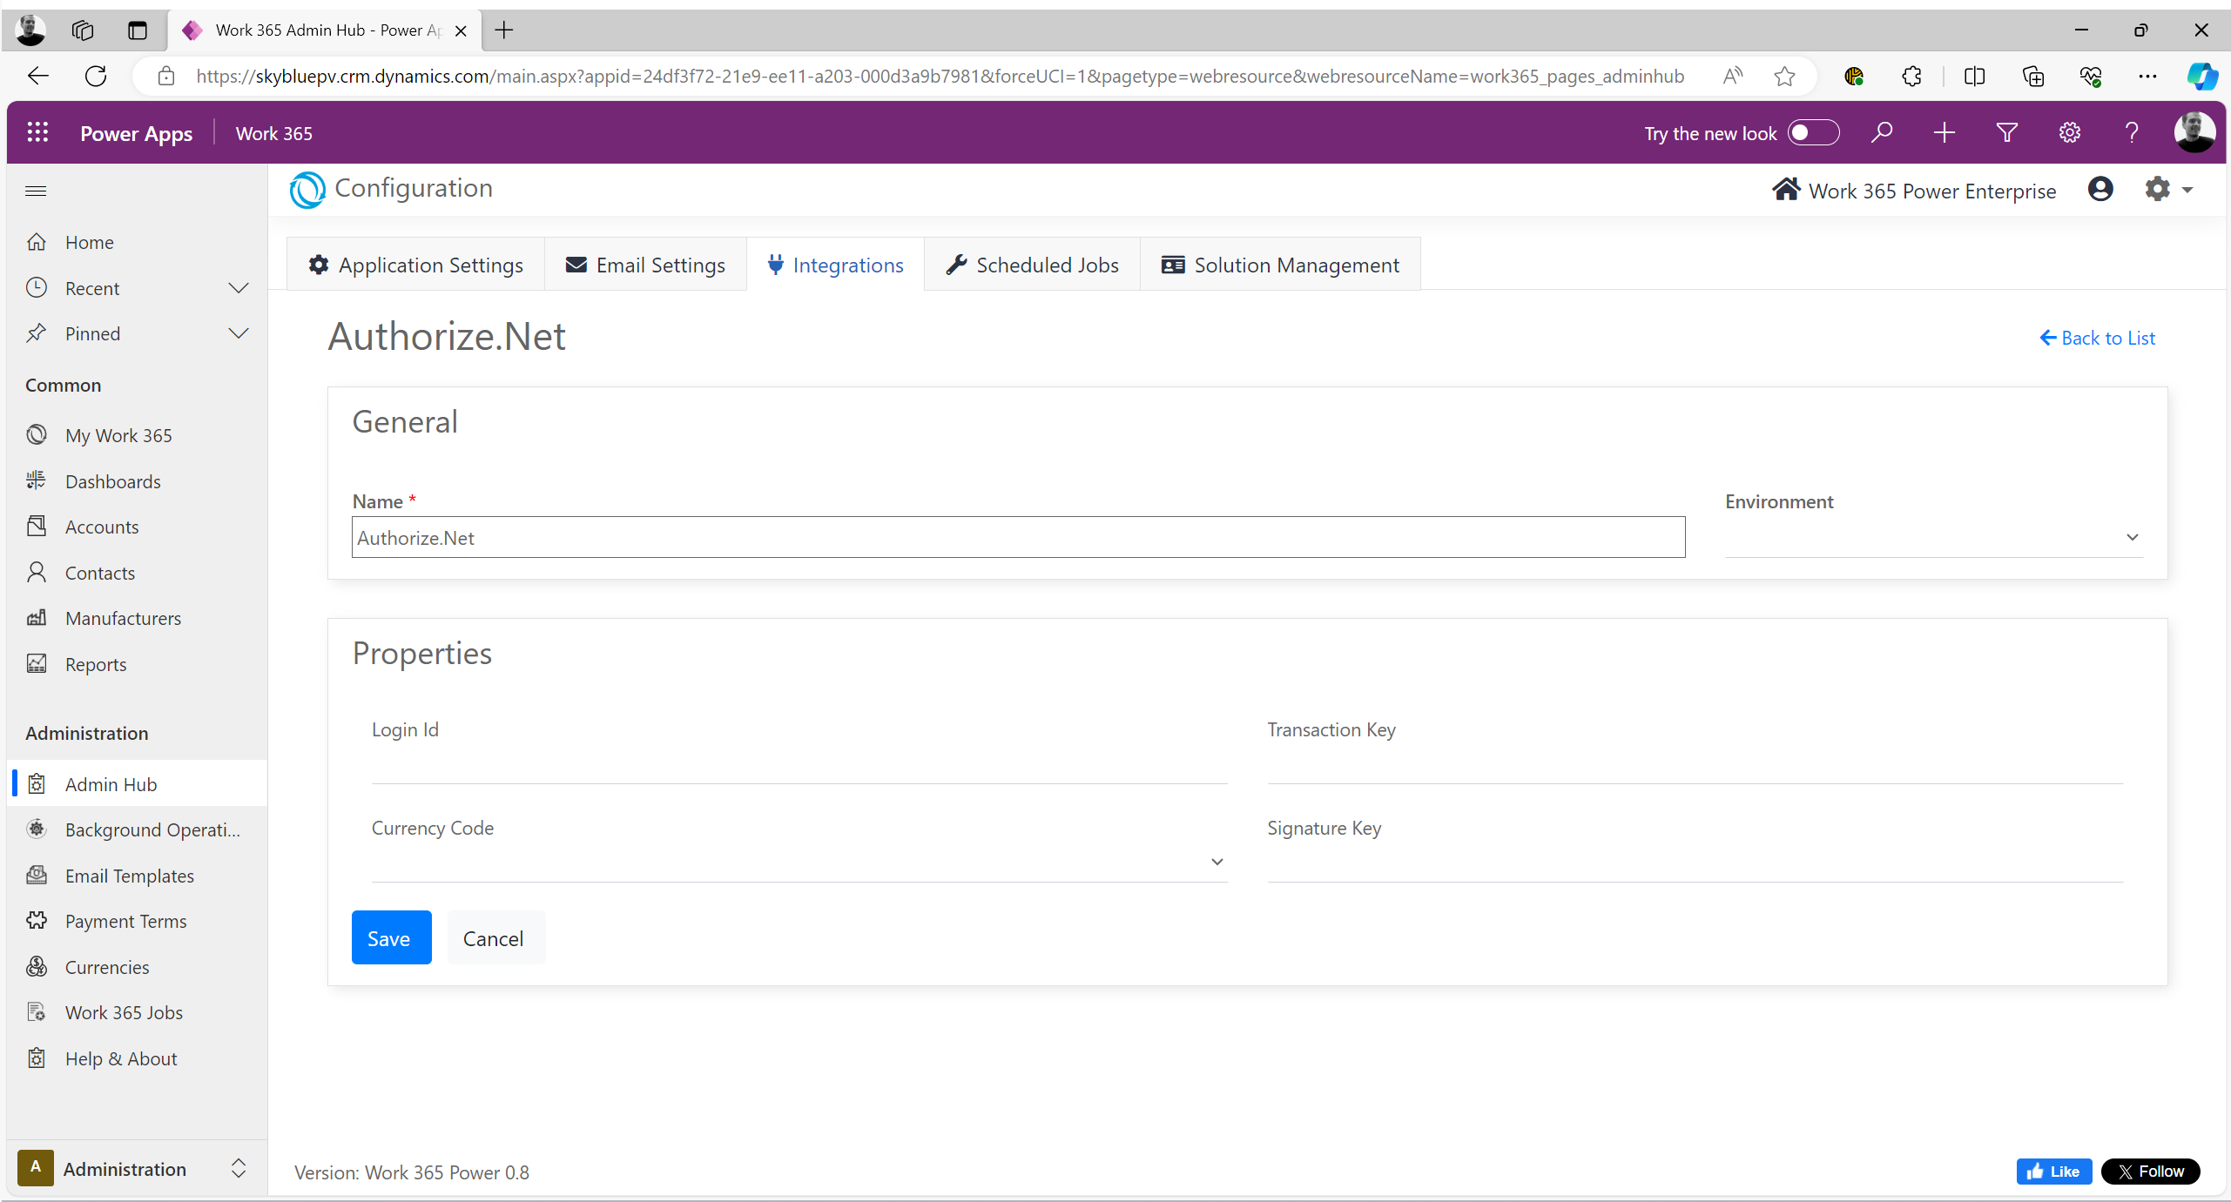Click the Work 365 Power Enterprise home icon
2231x1202 pixels.
pos(1786,190)
